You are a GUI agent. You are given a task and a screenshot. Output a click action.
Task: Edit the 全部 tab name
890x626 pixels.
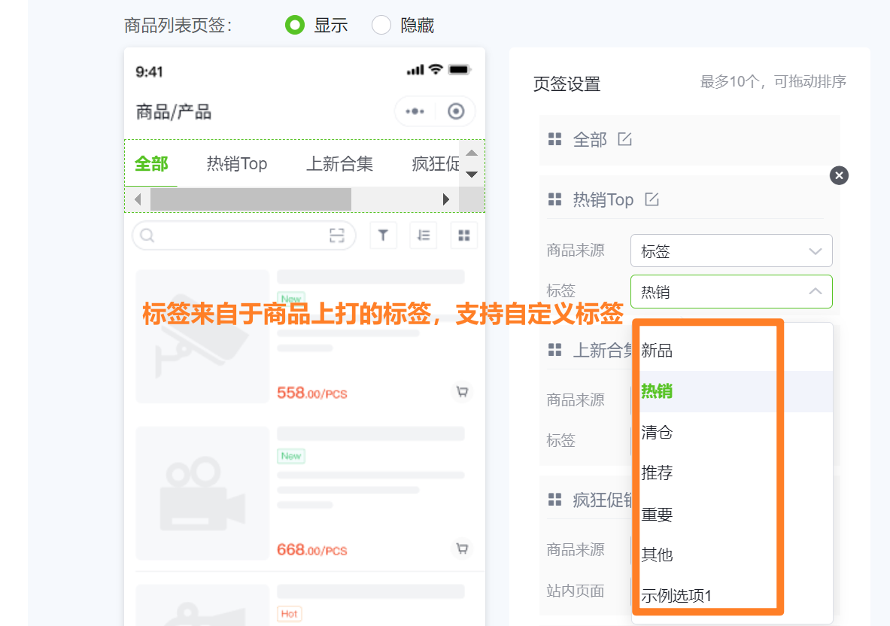tap(625, 139)
